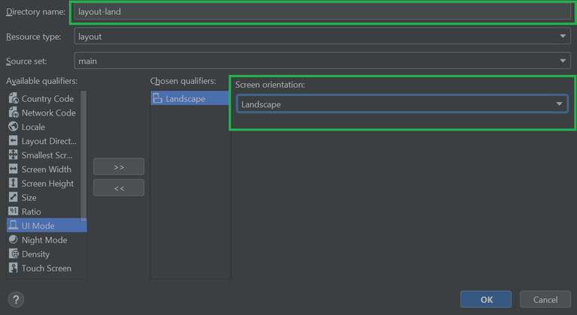Click the UI Mode icon

click(x=14, y=225)
